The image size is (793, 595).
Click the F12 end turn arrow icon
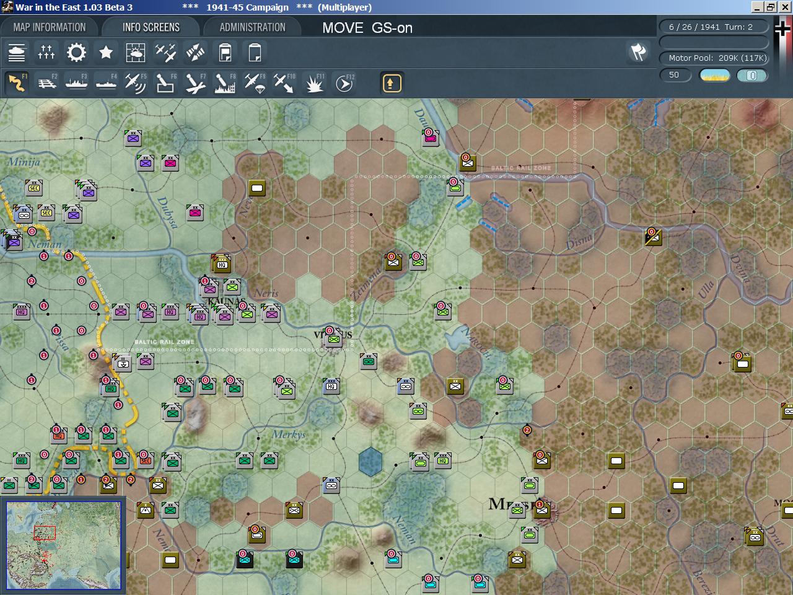coord(344,83)
